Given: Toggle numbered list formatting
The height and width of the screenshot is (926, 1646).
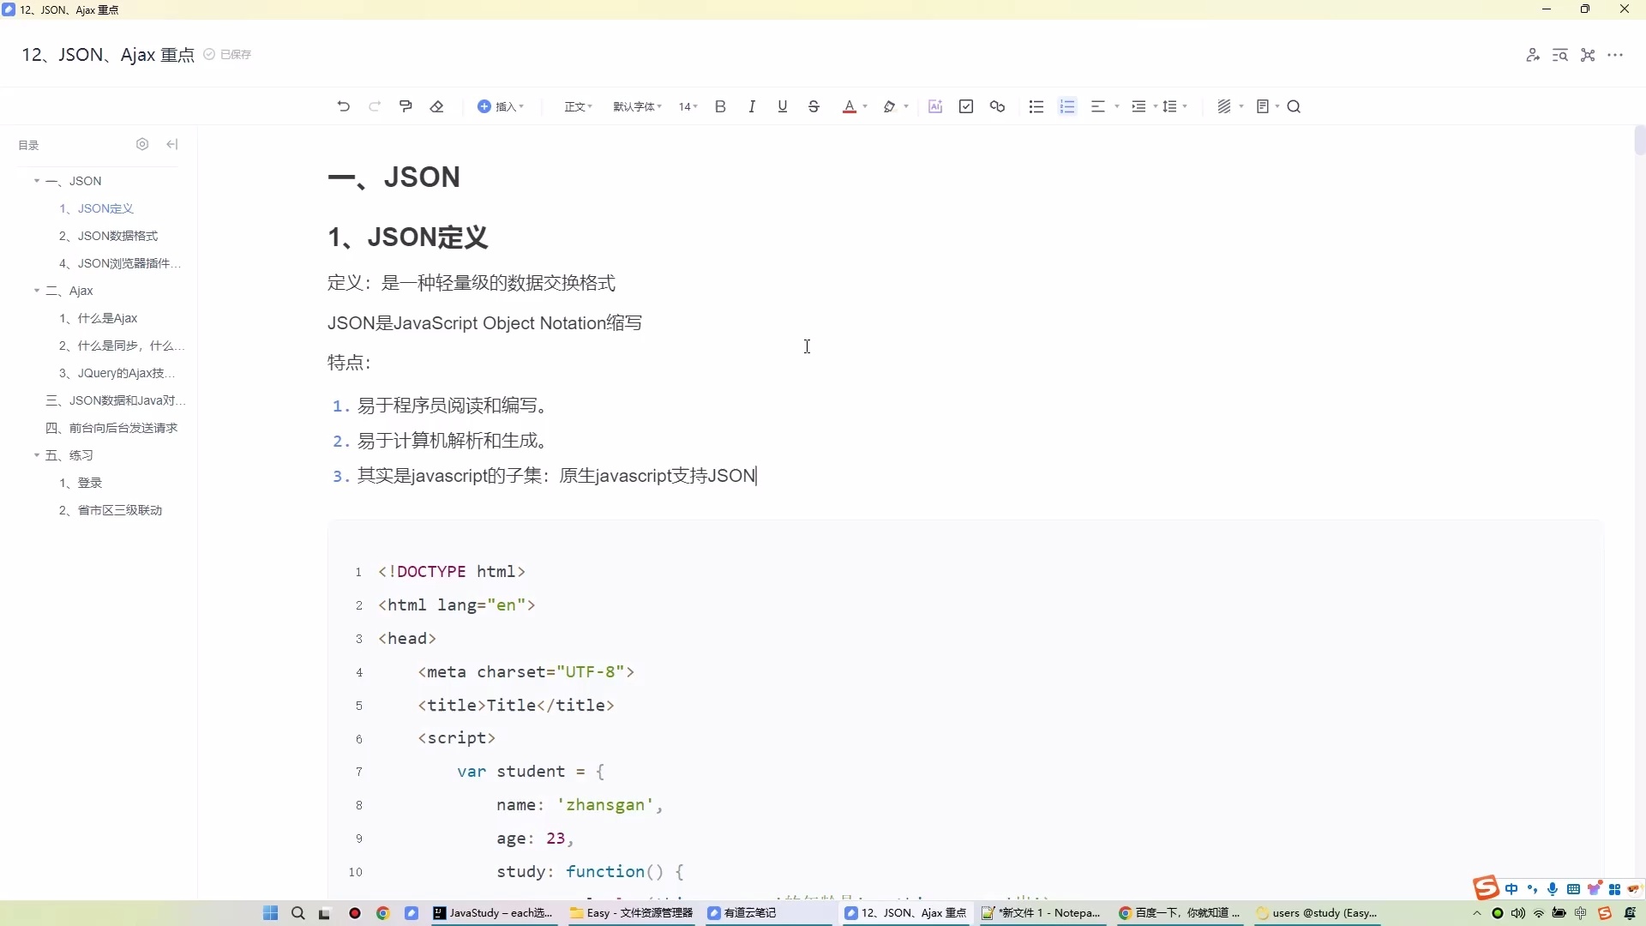Looking at the screenshot, I should (1067, 105).
